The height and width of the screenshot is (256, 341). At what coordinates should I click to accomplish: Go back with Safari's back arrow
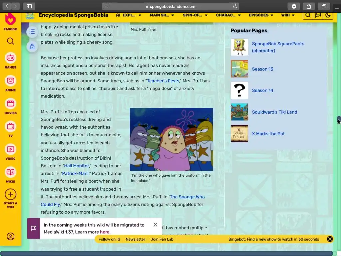coord(7,6)
